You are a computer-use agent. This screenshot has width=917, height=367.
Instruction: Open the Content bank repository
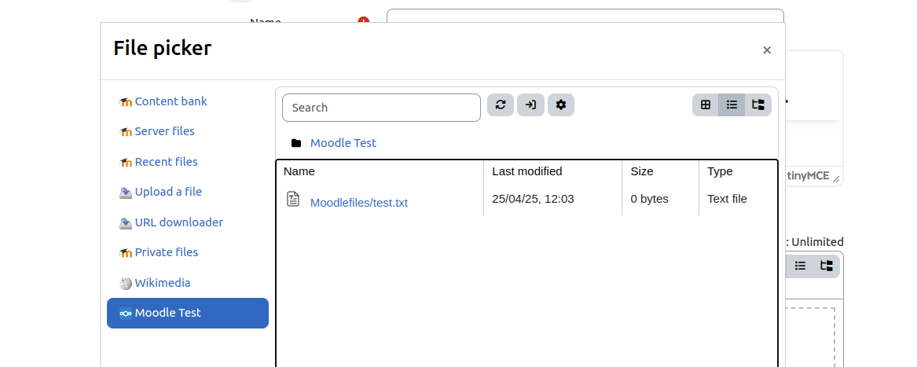[x=171, y=101]
